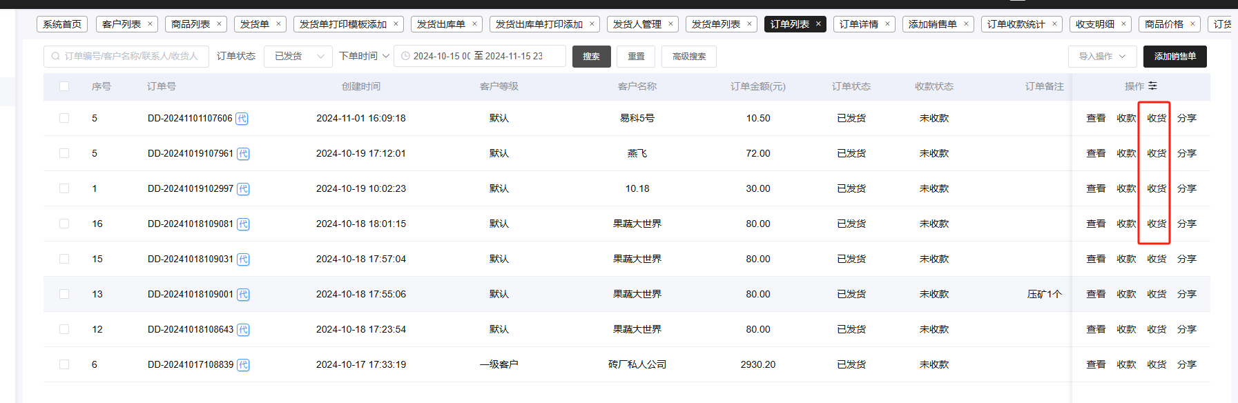Click the 添加销售单 button
The height and width of the screenshot is (403, 1238).
point(1174,57)
